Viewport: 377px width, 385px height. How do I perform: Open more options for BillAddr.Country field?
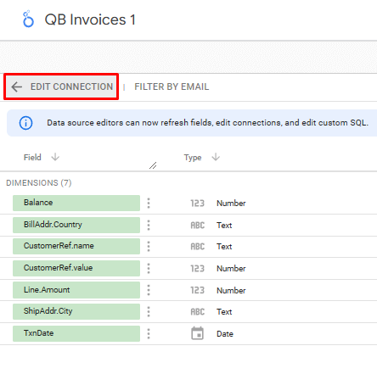pyautogui.click(x=149, y=226)
